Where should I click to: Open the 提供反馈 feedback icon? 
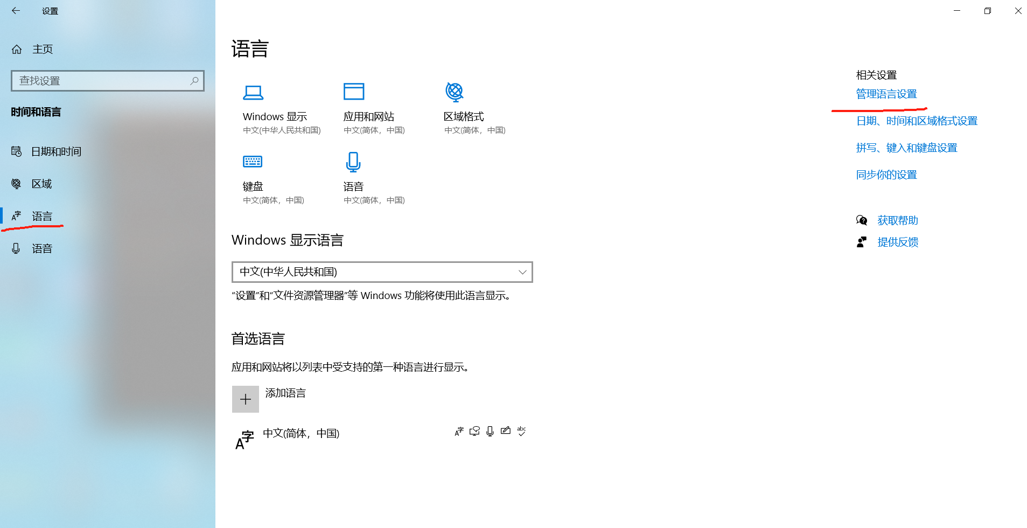click(x=862, y=242)
